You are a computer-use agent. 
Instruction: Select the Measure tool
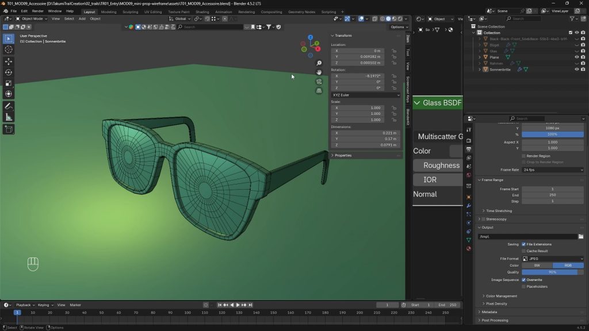coord(8,117)
